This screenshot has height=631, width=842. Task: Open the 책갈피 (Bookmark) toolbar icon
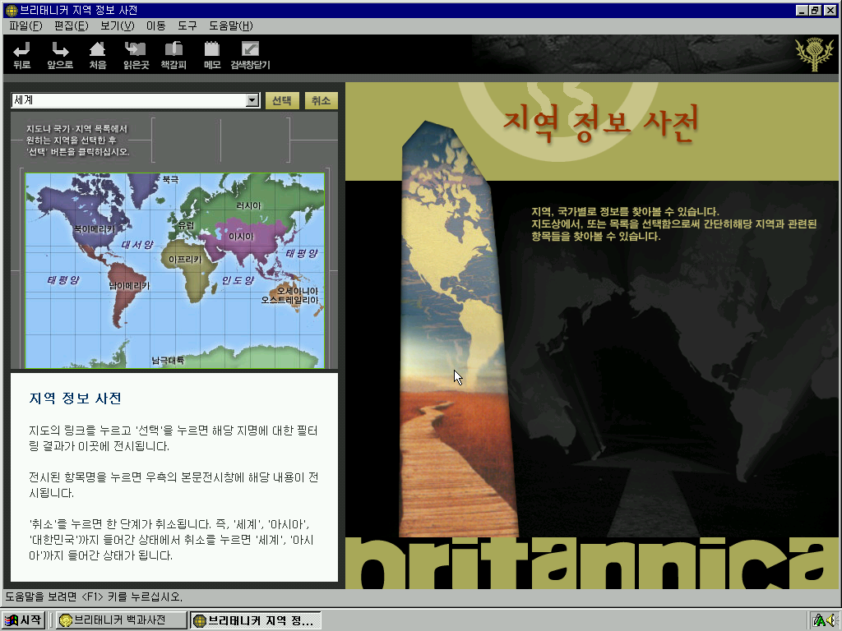(x=173, y=55)
